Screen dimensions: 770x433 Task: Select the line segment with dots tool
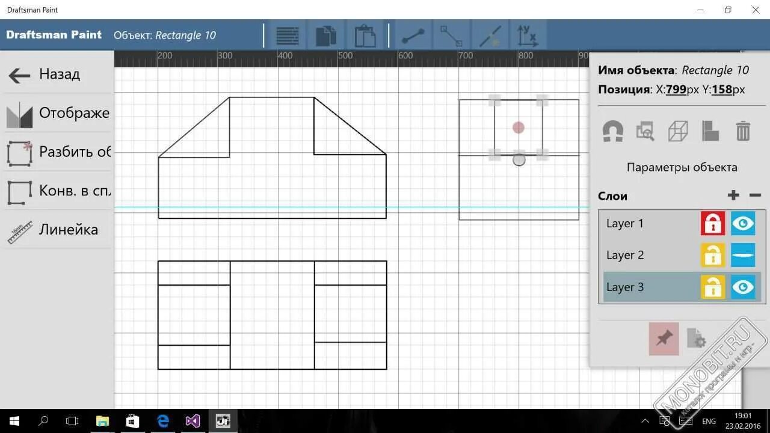click(x=413, y=35)
